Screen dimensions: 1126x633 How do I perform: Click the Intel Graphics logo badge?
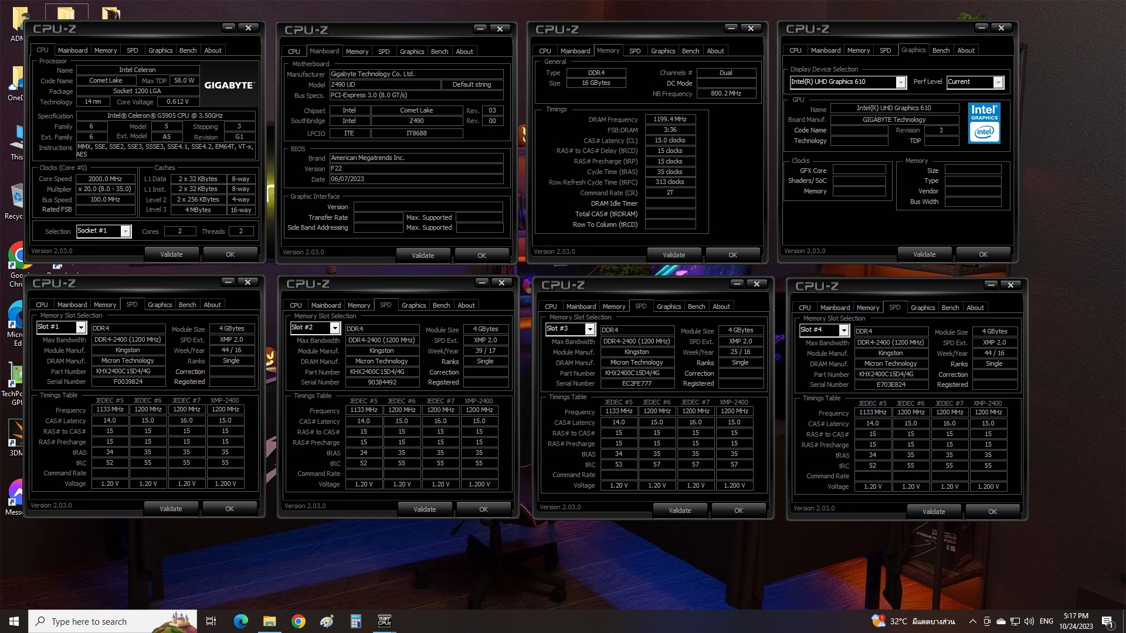click(x=983, y=123)
